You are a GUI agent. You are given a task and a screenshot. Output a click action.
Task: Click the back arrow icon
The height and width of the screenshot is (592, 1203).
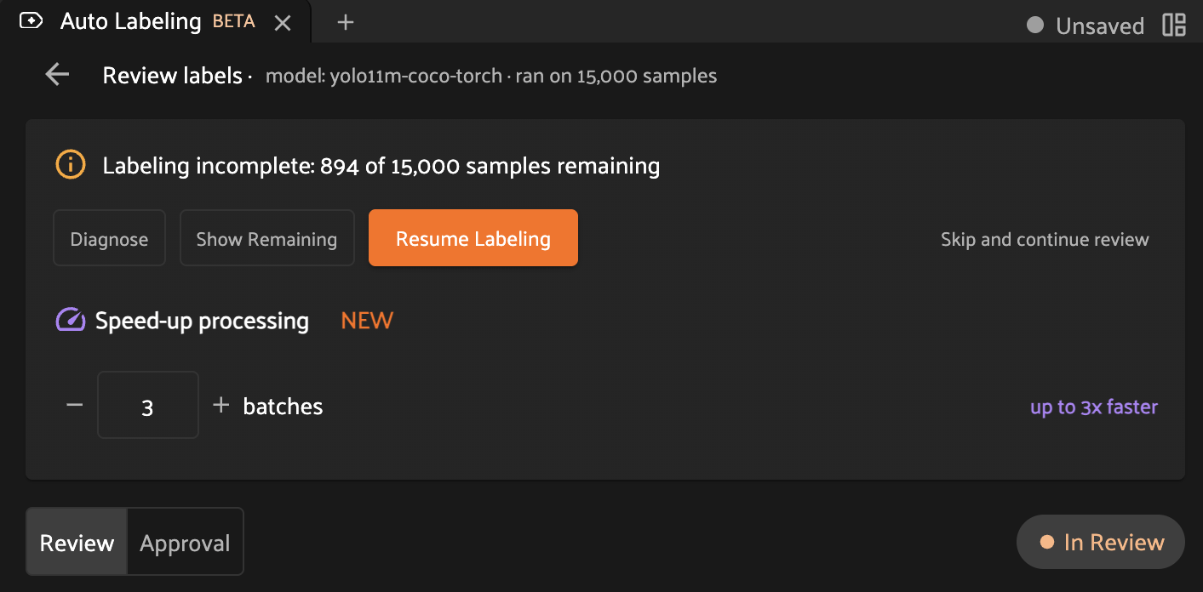point(57,75)
